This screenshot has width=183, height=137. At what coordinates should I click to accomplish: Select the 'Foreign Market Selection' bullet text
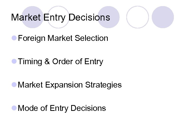click(x=63, y=38)
